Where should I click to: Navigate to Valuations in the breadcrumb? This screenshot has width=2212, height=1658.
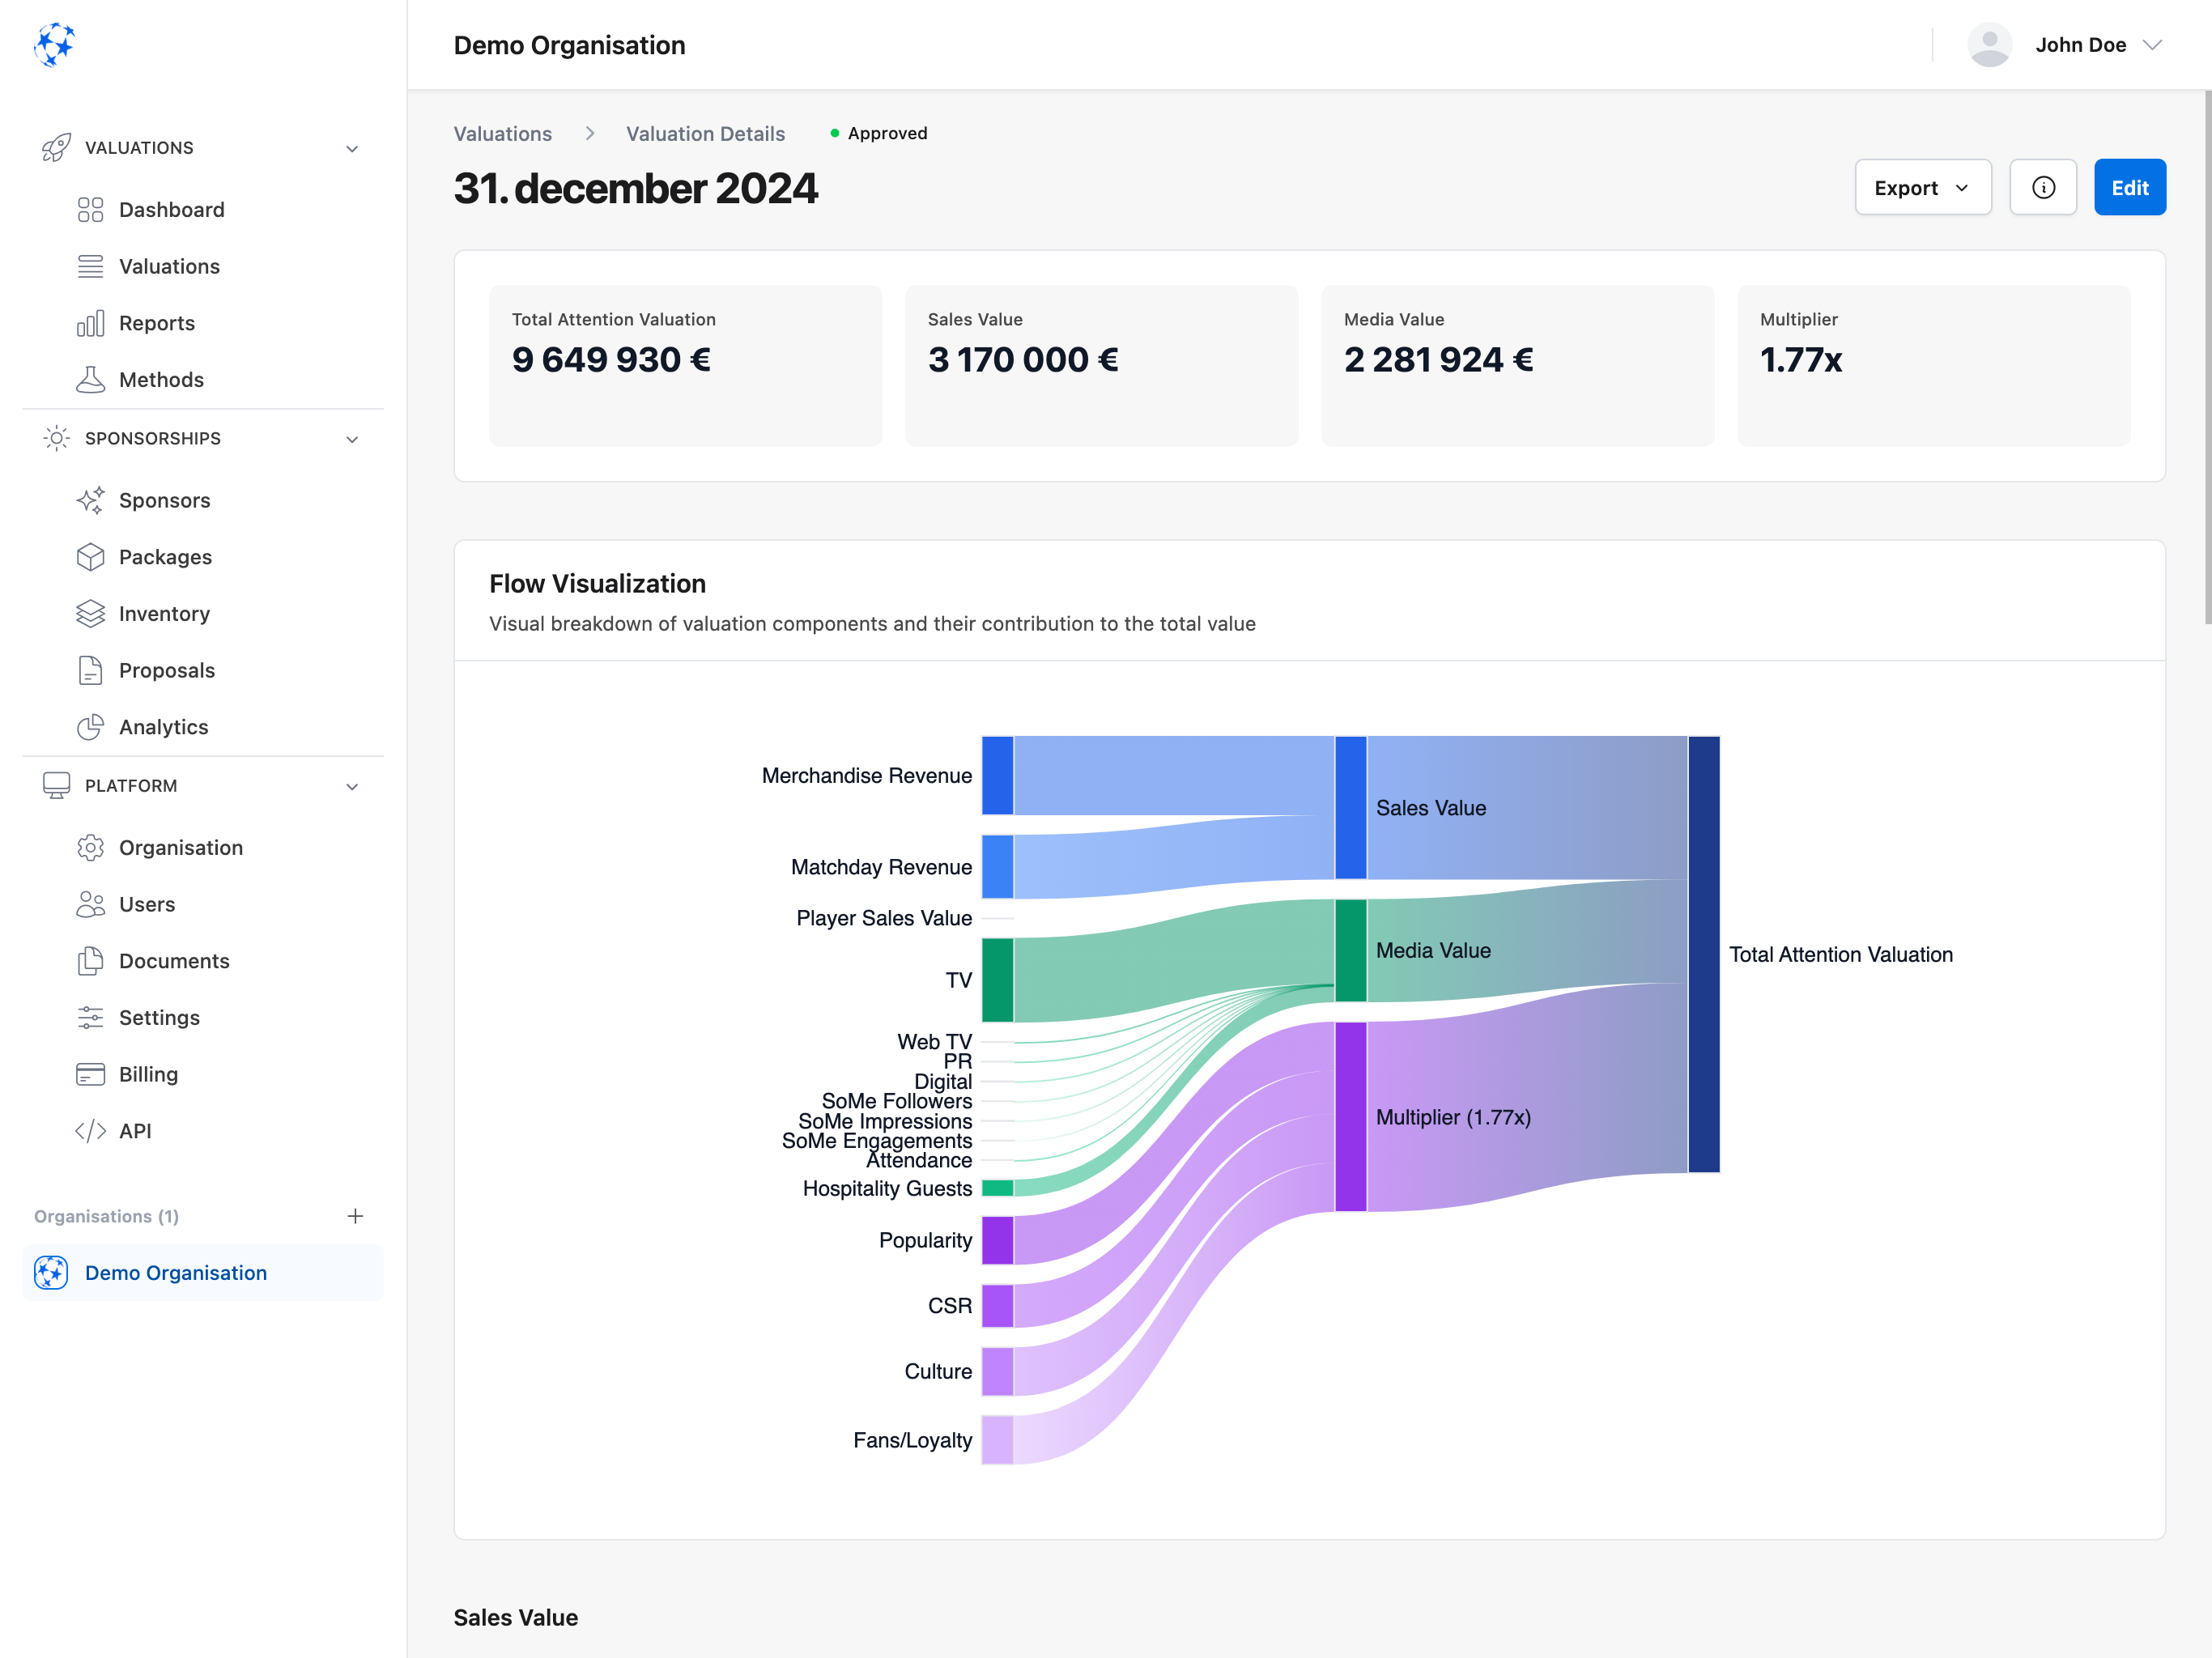click(x=502, y=133)
